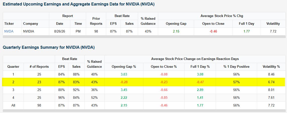The height and width of the screenshot is (113, 287).
Task: Click the Full 1 Day header in top table
Action: coord(247,24)
